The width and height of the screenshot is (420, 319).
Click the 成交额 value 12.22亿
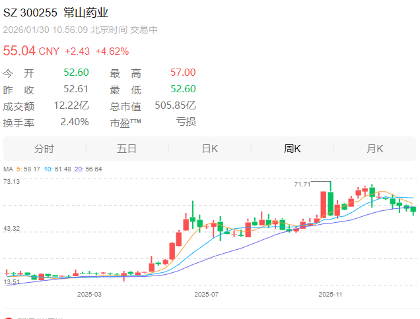(71, 105)
